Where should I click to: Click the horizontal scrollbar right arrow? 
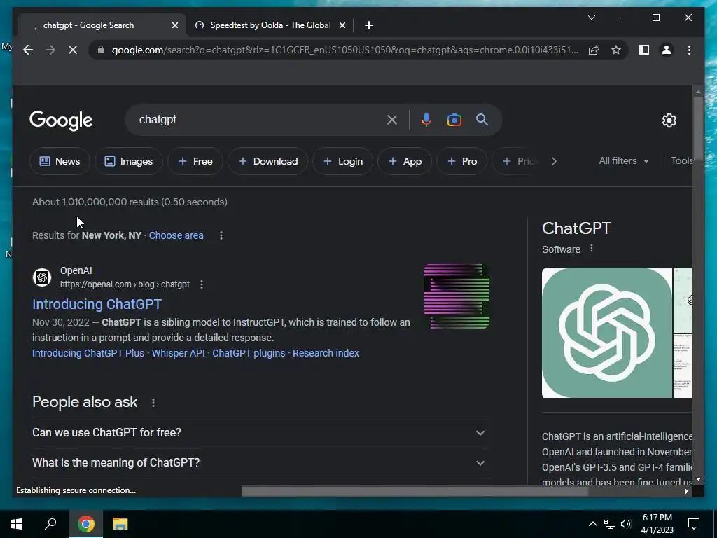coord(686,491)
